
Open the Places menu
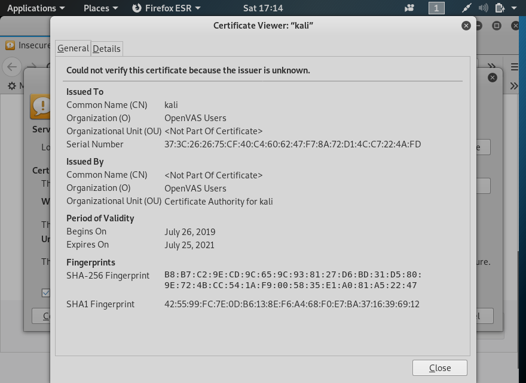(x=100, y=8)
